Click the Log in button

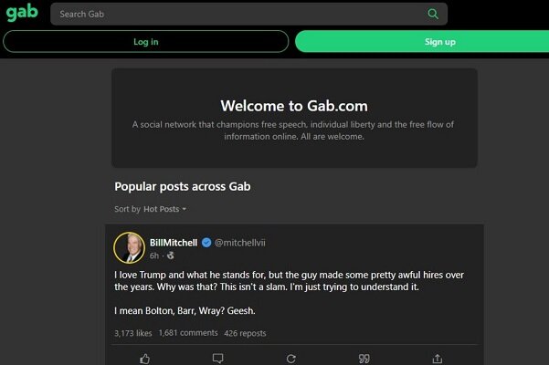click(145, 41)
